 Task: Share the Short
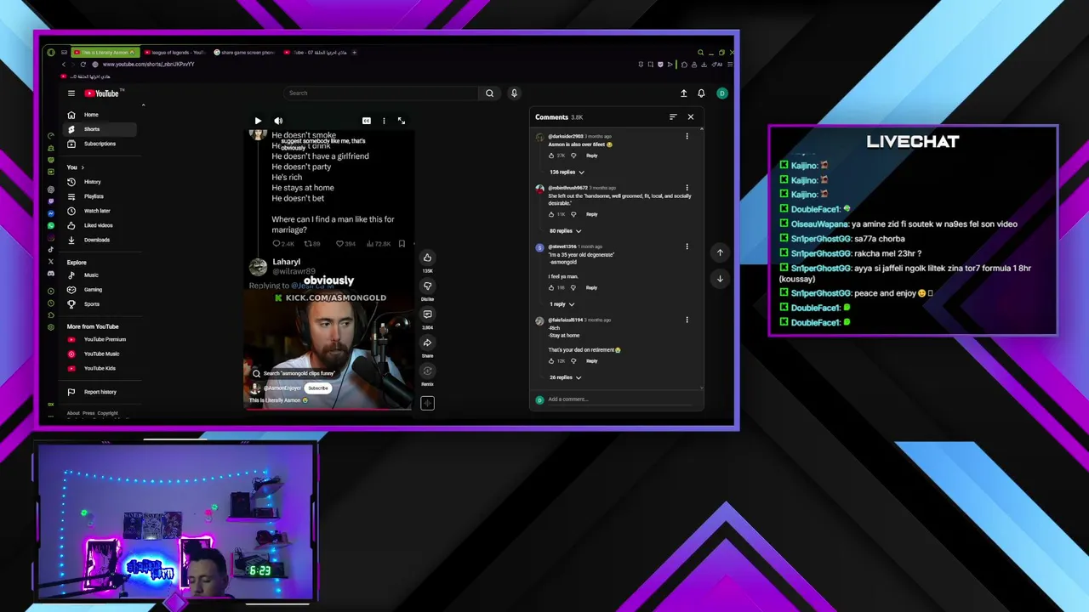(427, 343)
